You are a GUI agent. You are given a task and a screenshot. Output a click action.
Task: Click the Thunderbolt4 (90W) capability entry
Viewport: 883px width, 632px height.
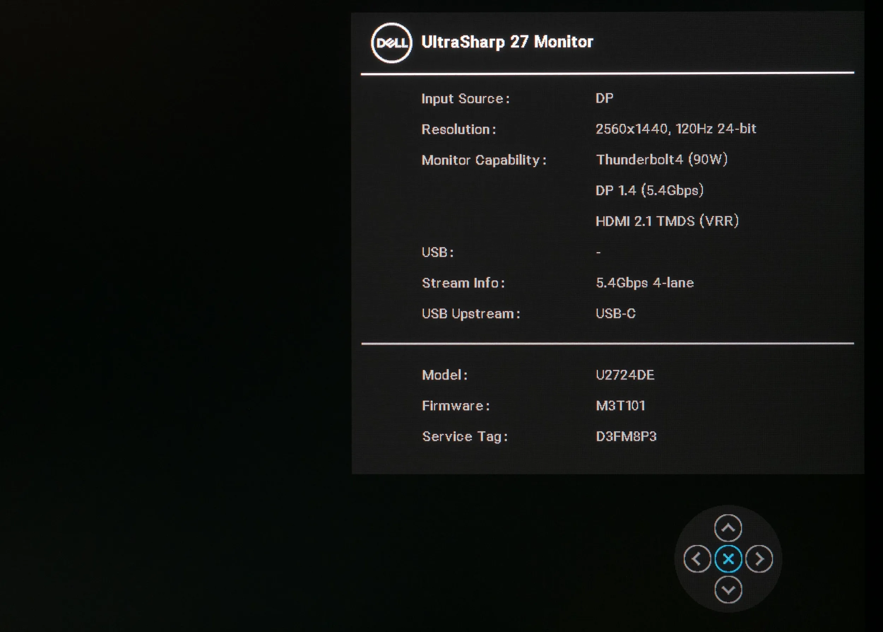662,159
